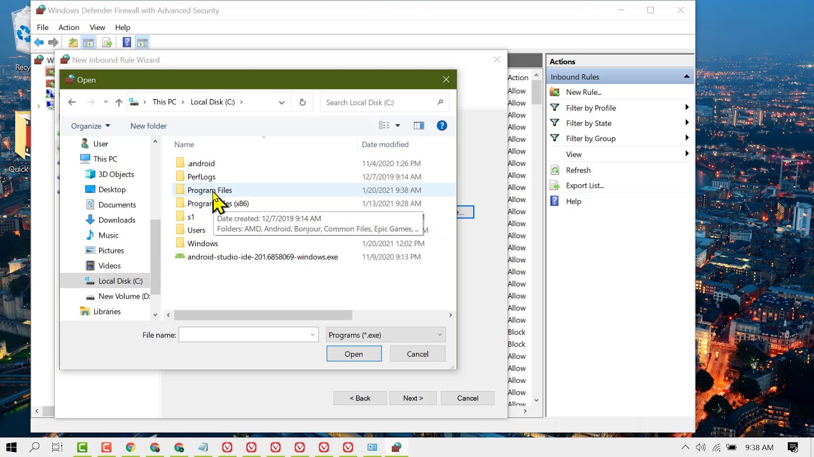Click the Up One Level toolbar icon
The image size is (814, 457).
tap(73, 43)
